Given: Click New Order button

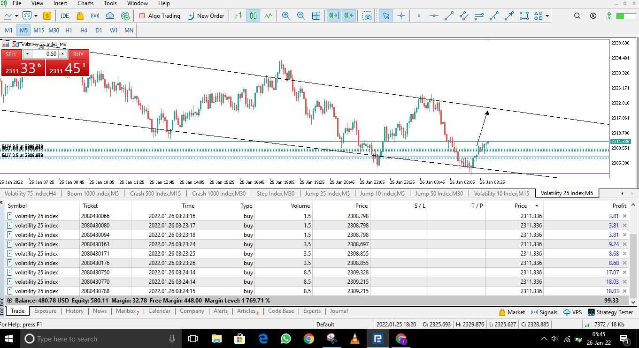Looking at the screenshot, I should point(206,15).
